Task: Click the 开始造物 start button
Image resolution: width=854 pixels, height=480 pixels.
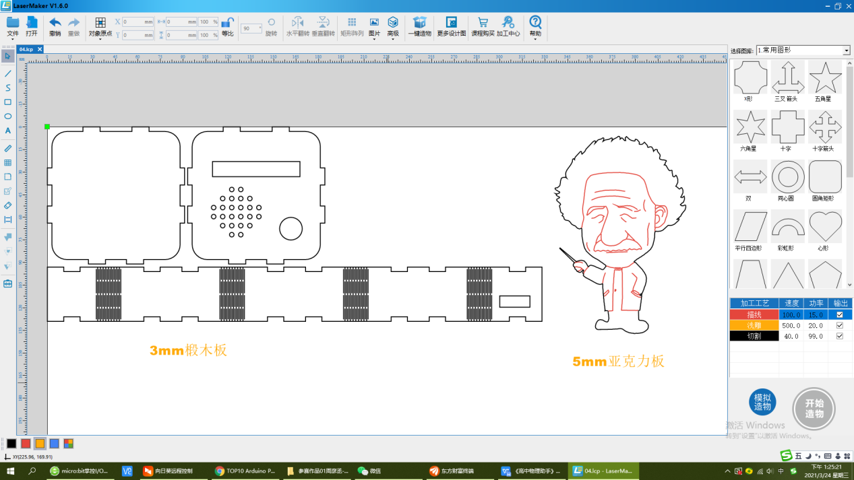Action: 814,409
